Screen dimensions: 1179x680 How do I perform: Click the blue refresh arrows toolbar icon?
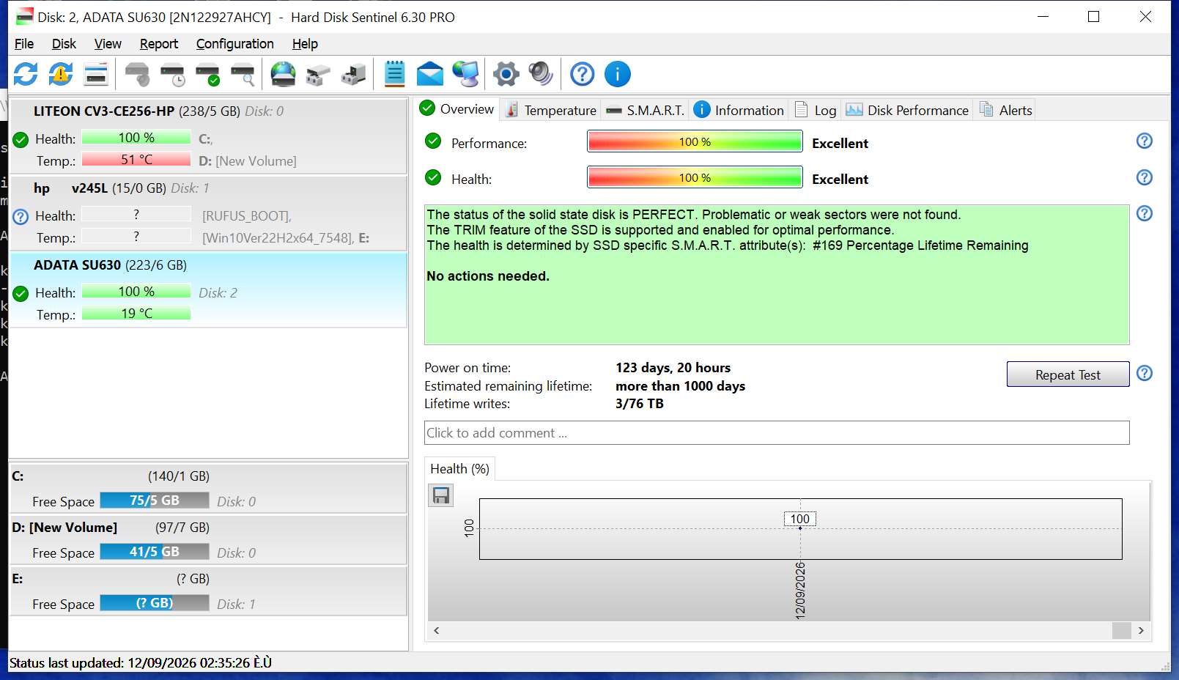(26, 74)
